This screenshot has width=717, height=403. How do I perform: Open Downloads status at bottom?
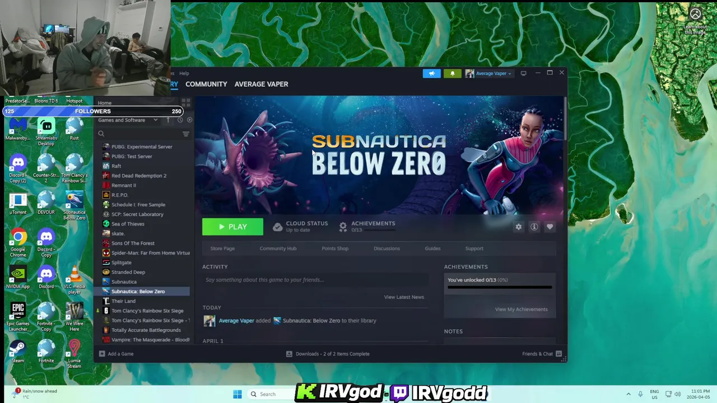[328, 354]
